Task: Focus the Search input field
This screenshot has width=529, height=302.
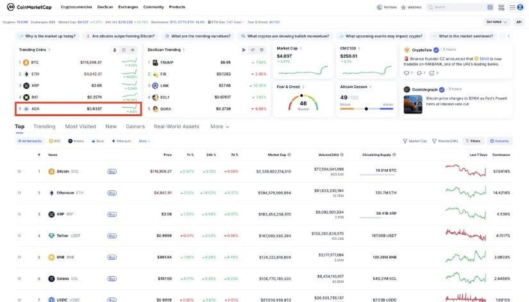Action: 460,7
